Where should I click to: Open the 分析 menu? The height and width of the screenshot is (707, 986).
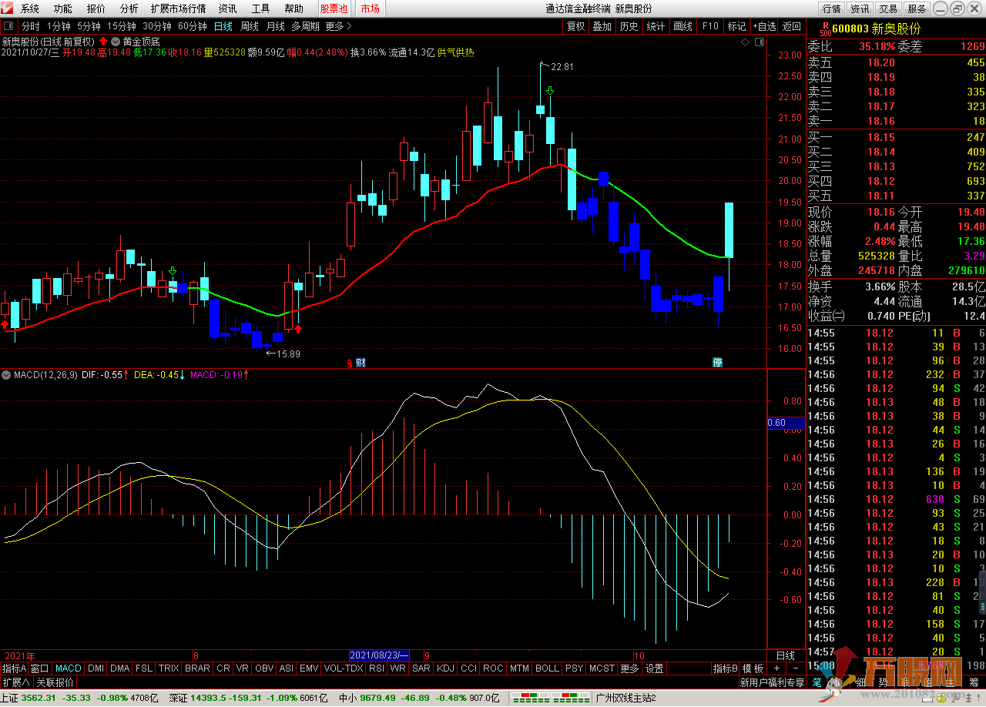click(x=129, y=8)
